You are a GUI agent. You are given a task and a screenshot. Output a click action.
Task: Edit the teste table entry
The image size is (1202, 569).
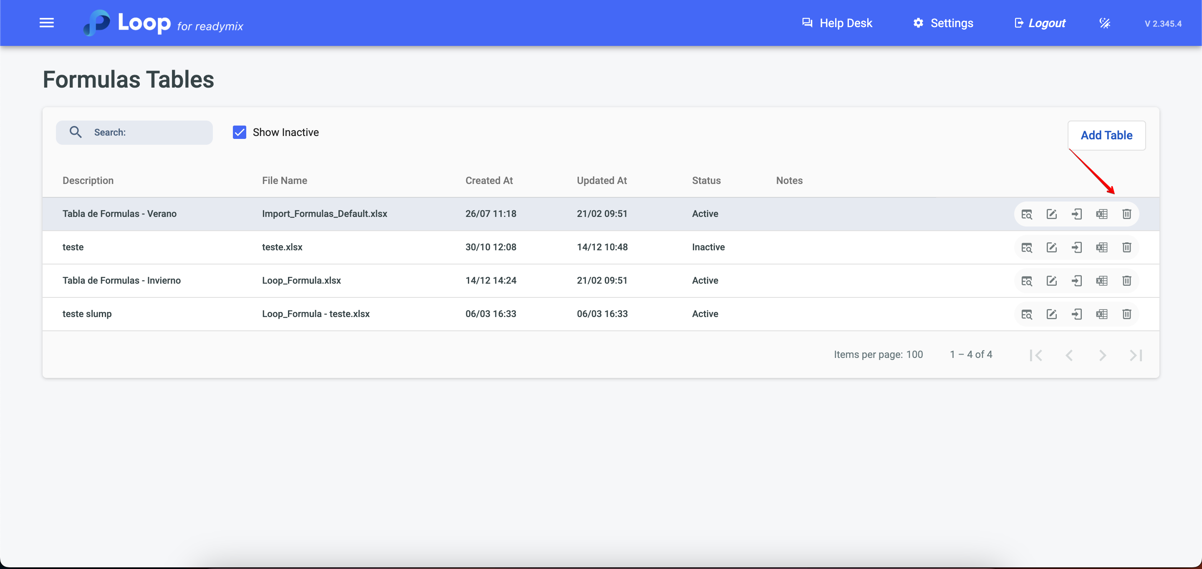tap(1051, 247)
